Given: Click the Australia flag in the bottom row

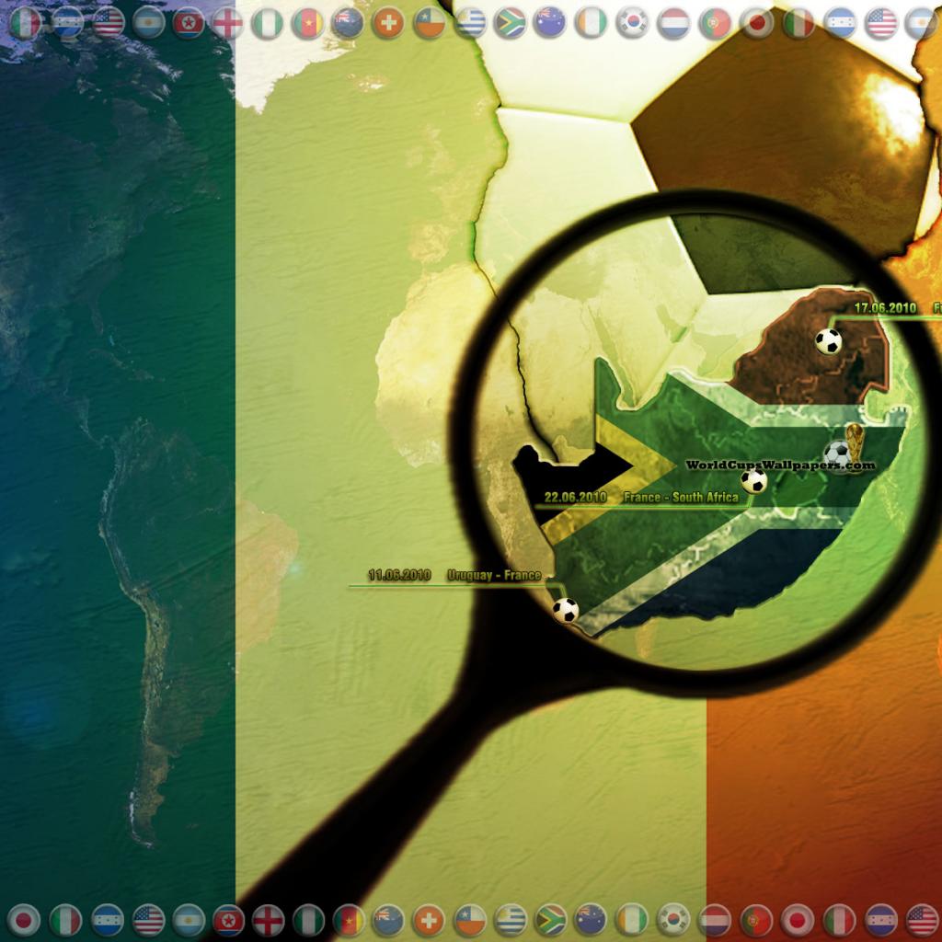Looking at the screenshot, I should tap(590, 919).
